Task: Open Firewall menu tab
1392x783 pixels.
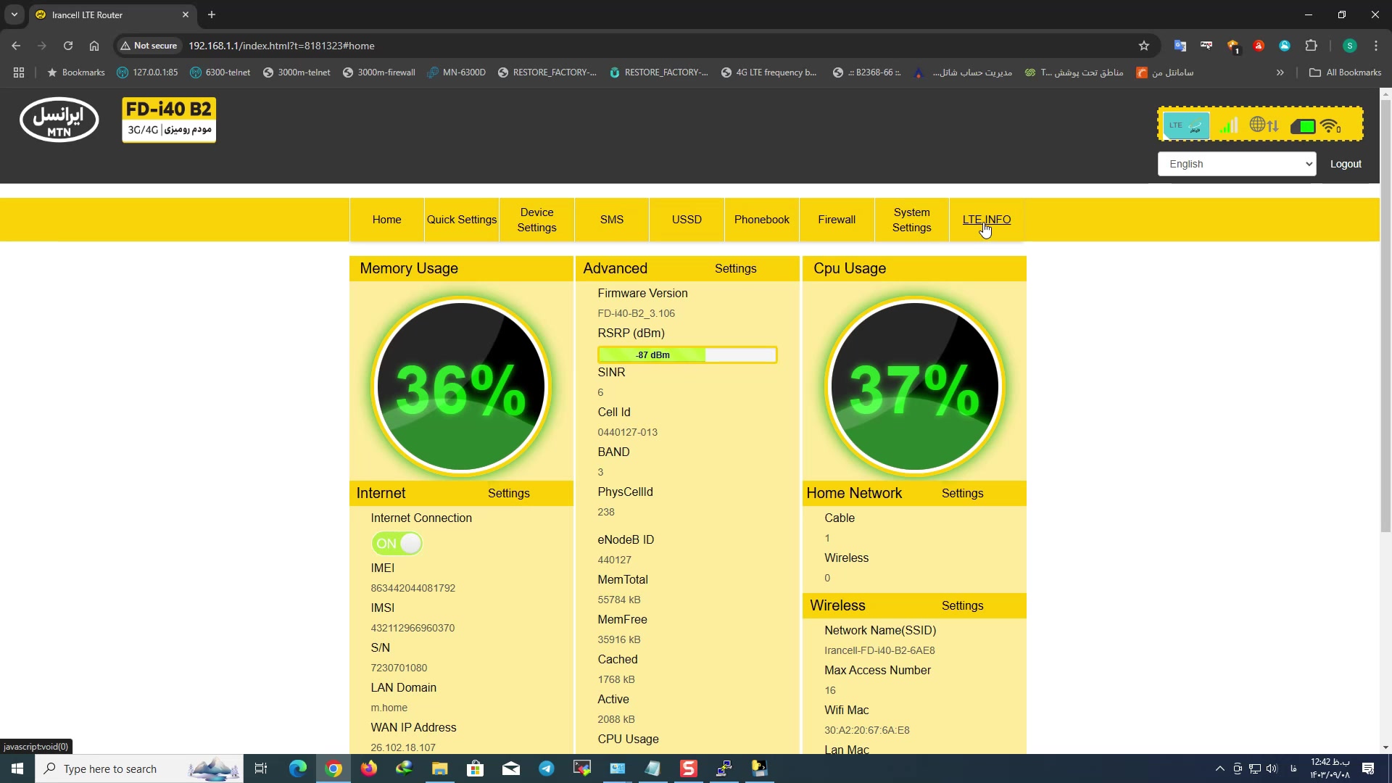Action: [x=837, y=220]
